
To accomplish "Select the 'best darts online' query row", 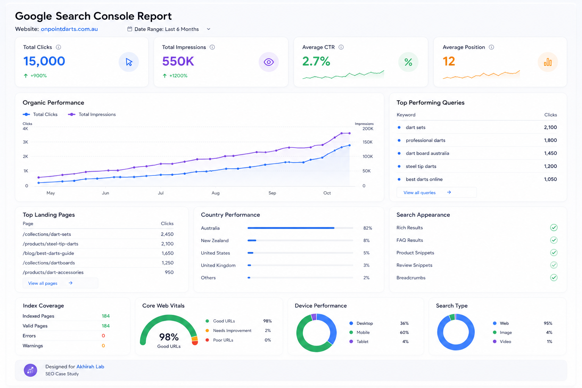I will point(477,179).
